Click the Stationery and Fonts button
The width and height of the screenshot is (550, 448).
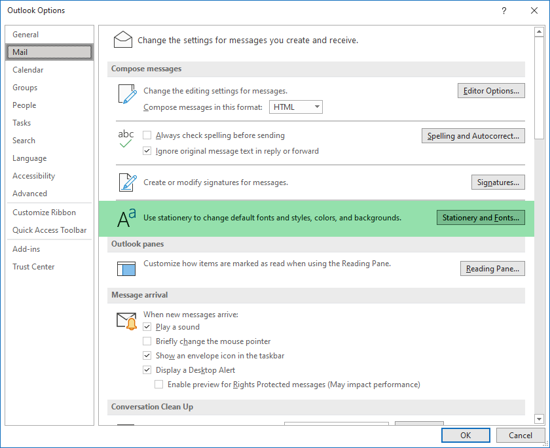pyautogui.click(x=481, y=217)
